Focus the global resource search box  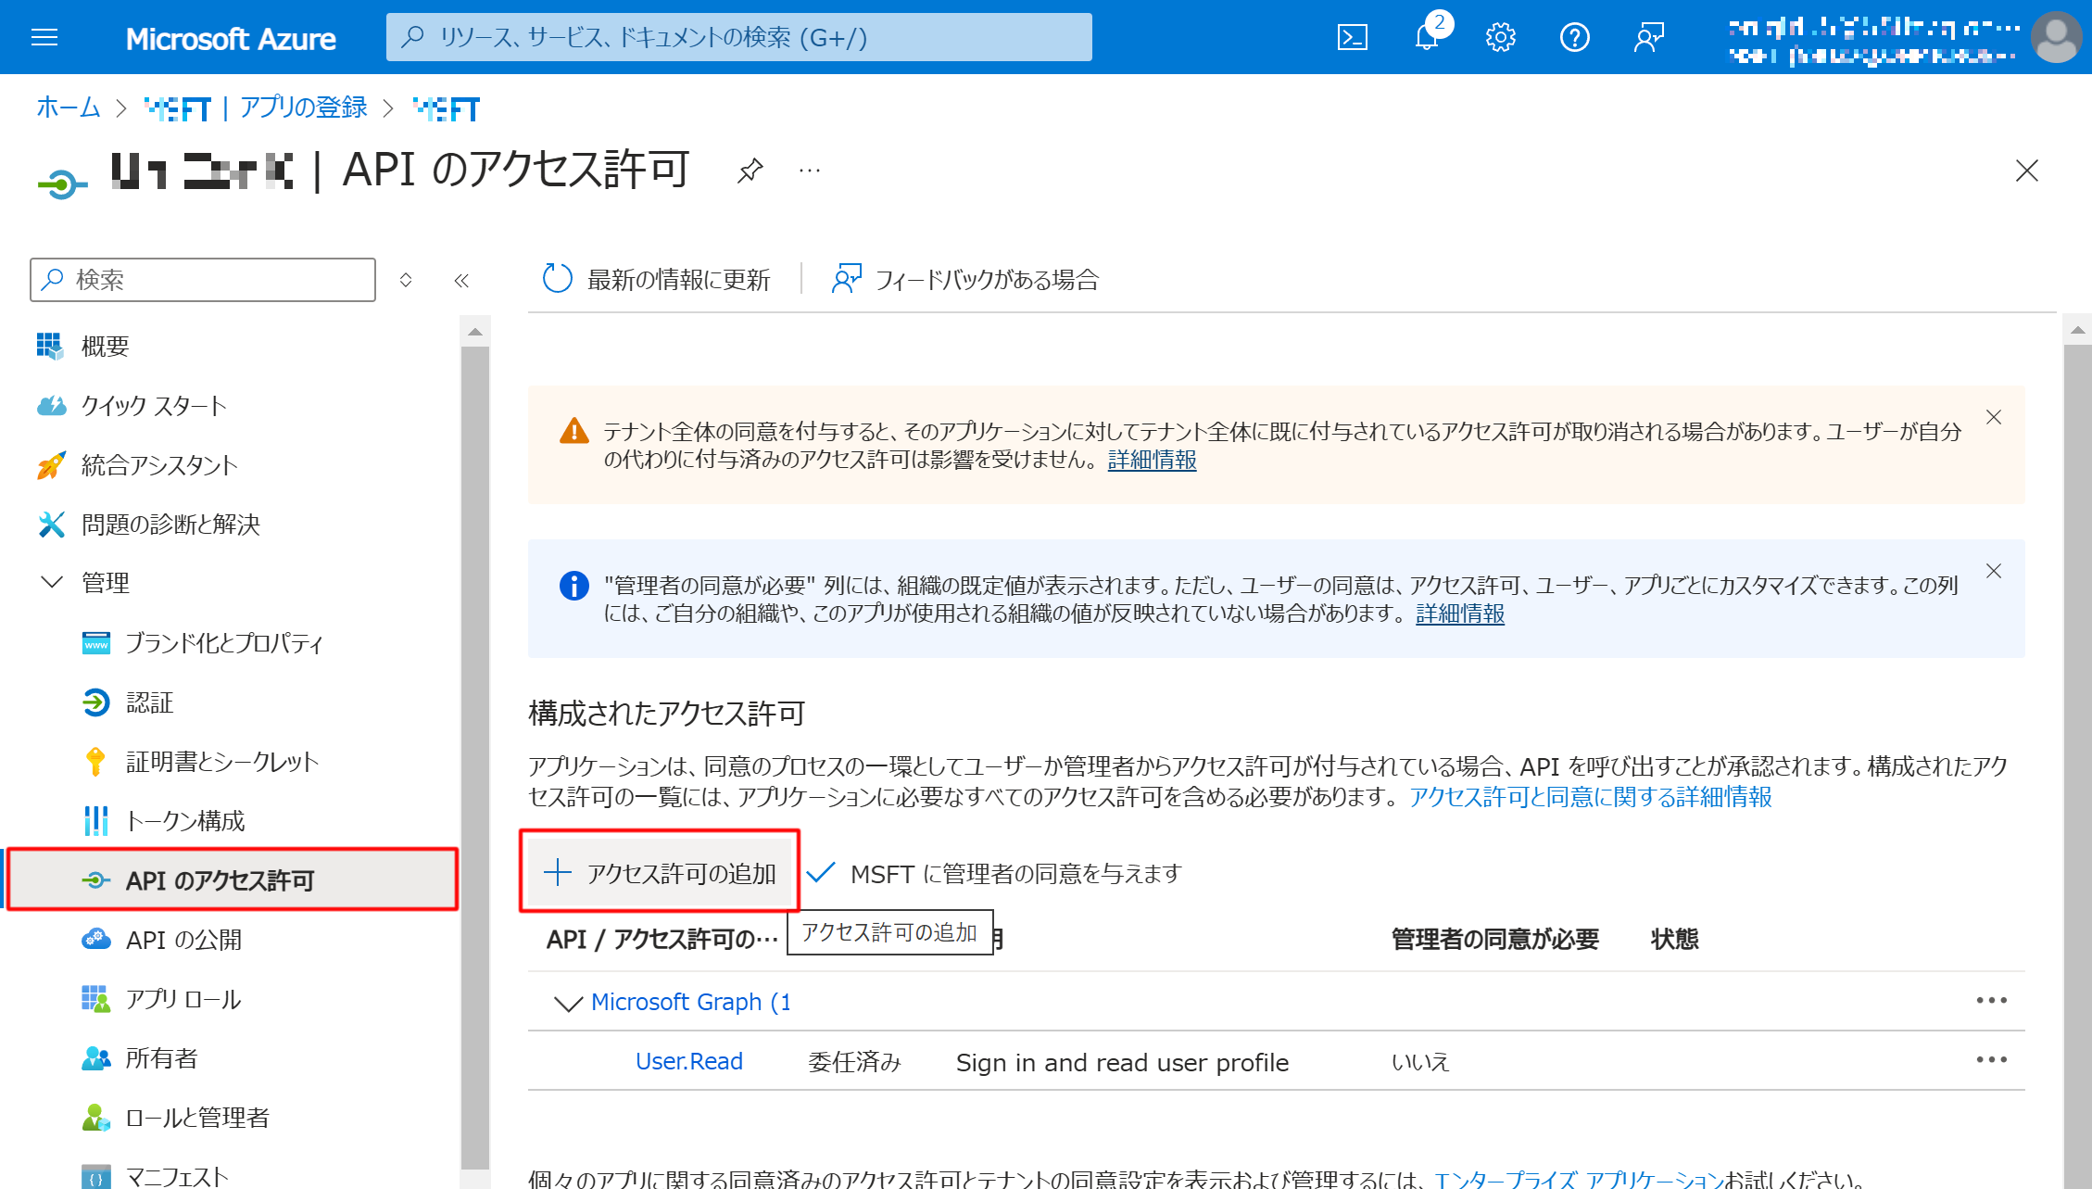coord(739,37)
